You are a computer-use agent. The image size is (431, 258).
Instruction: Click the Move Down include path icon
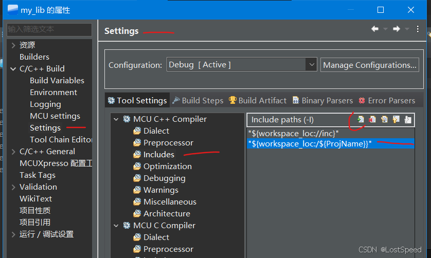pos(408,120)
